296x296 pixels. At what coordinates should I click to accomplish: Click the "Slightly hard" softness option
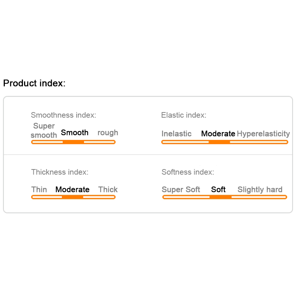tap(260, 189)
